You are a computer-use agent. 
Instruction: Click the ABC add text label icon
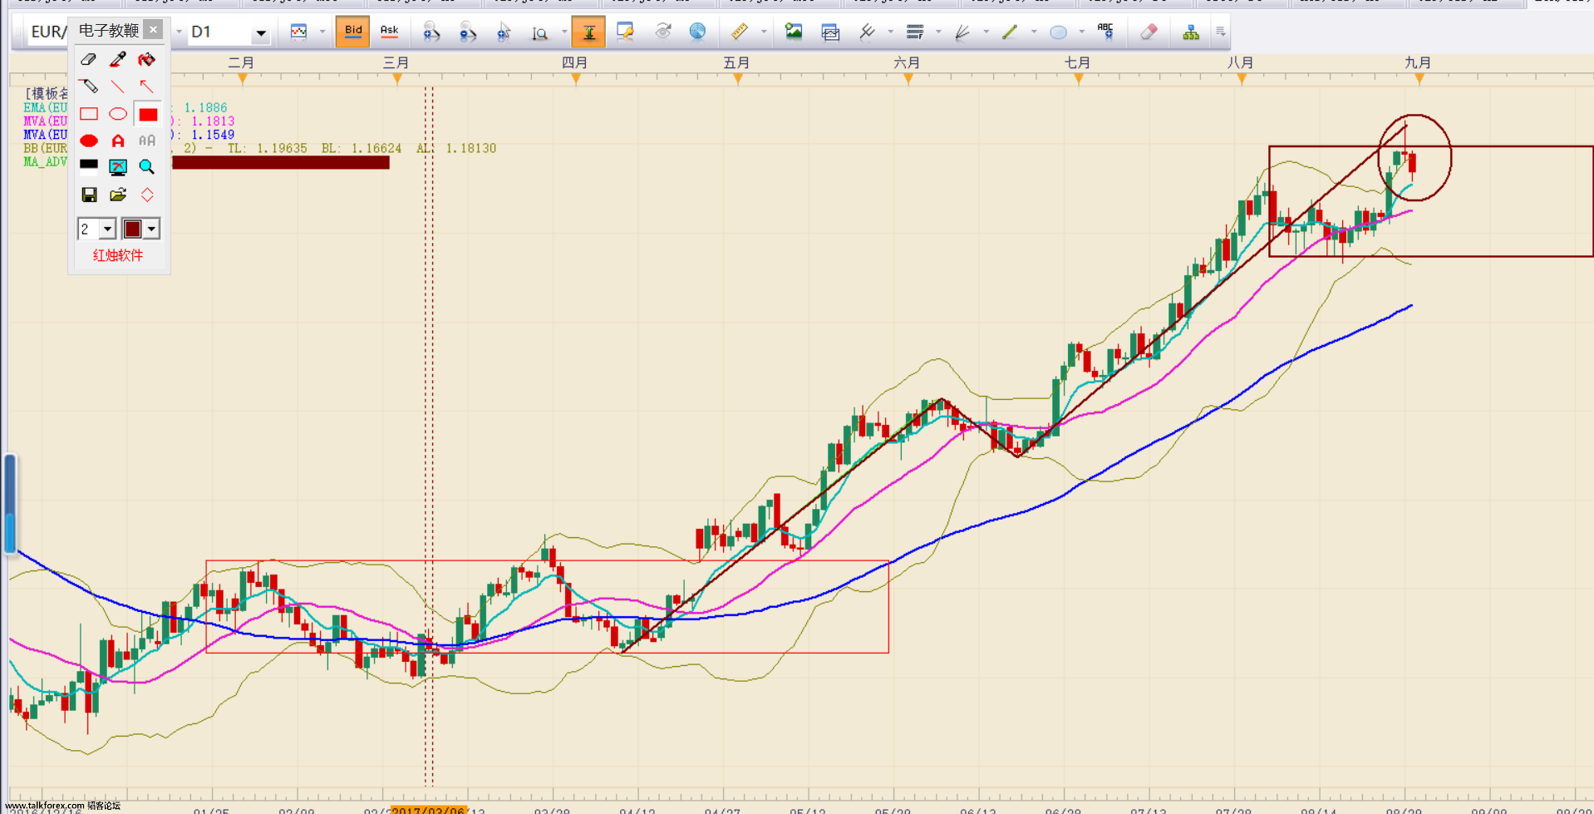[1105, 32]
